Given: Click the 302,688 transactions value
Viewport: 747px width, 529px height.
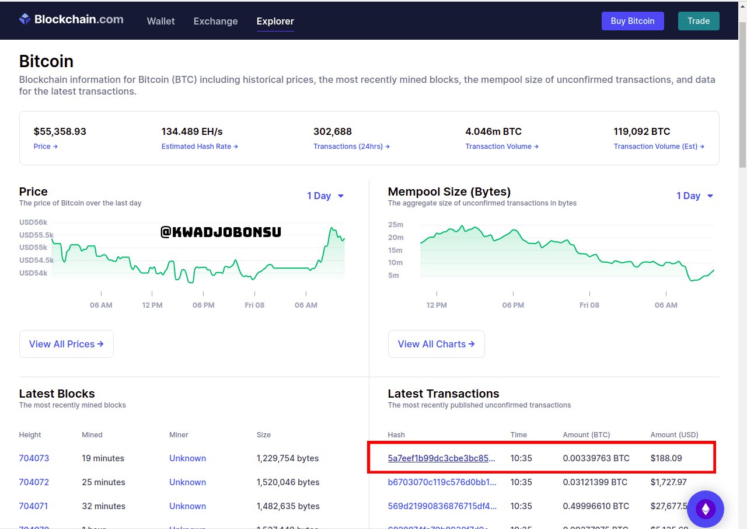Looking at the screenshot, I should [x=333, y=131].
